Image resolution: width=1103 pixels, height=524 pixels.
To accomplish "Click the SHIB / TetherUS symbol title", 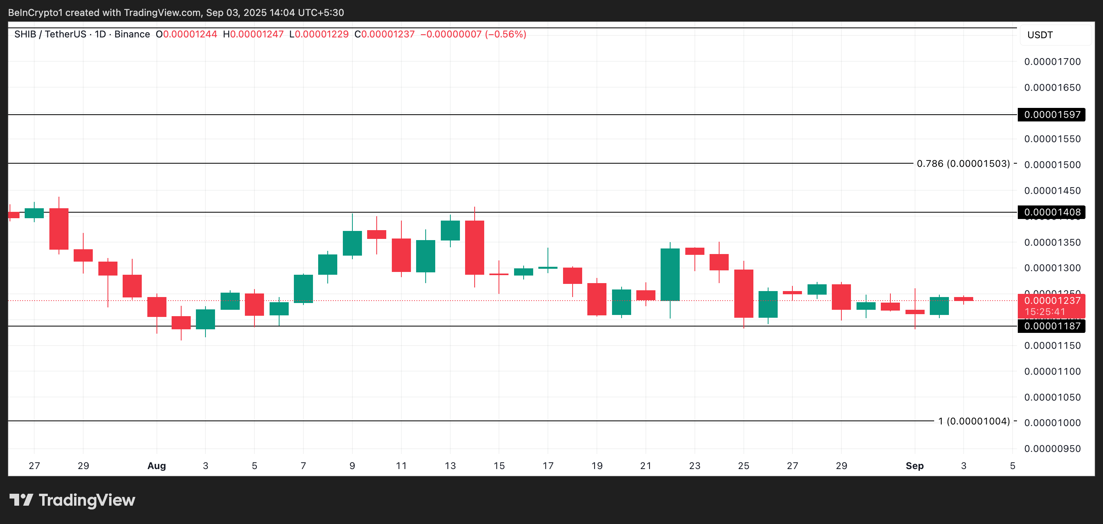I will click(50, 34).
